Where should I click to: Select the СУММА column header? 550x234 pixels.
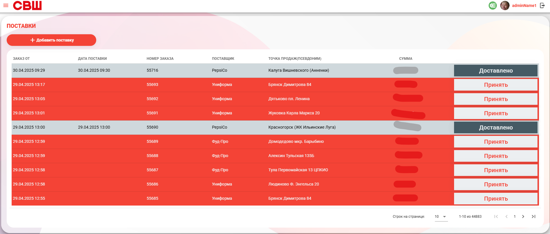point(406,59)
